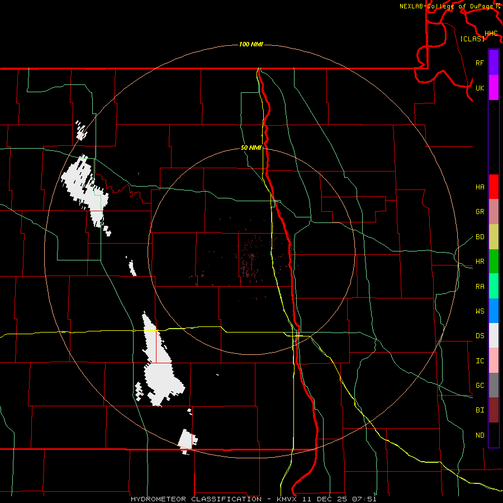Click the HHC product label
Screen dimensions: 503x503
pos(491,33)
